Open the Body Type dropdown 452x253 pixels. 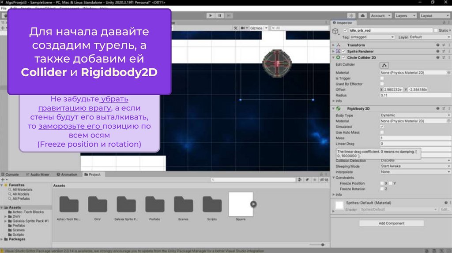(x=415, y=115)
